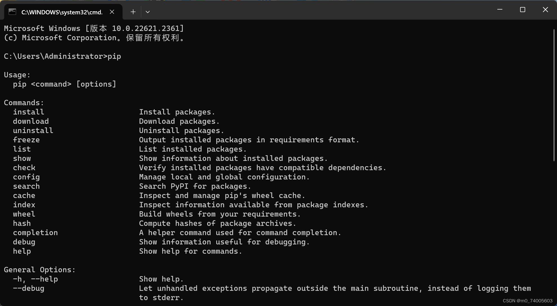Click the '--debug' option text
The image size is (557, 306).
coord(28,288)
